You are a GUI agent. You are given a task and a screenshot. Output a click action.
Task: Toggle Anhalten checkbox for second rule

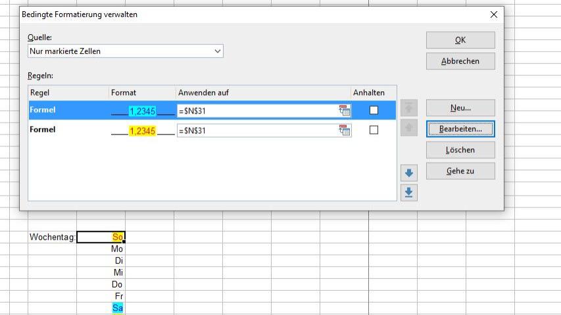(374, 131)
